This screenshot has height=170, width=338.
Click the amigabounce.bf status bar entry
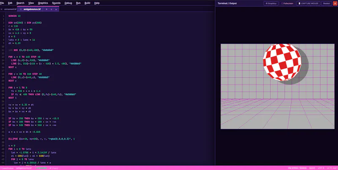click(24, 168)
